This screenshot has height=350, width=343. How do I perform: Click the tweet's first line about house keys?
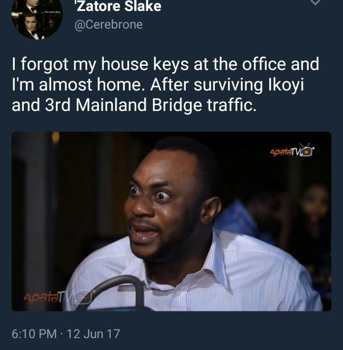165,64
